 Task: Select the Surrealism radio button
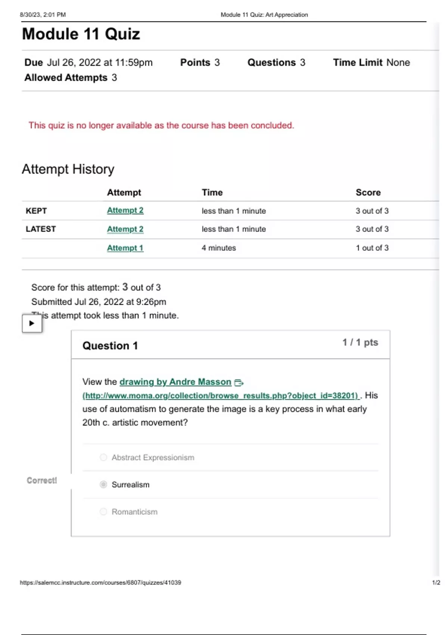tap(103, 484)
